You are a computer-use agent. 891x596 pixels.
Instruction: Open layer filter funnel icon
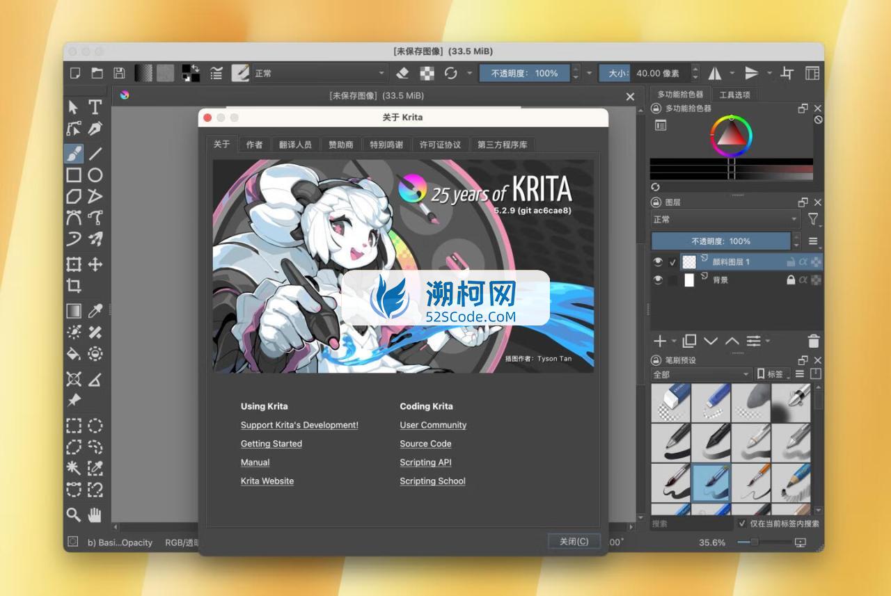coord(813,219)
